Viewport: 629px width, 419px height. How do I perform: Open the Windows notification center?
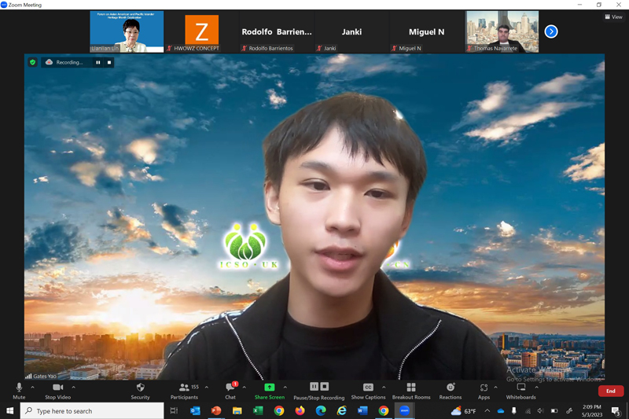[x=616, y=410]
